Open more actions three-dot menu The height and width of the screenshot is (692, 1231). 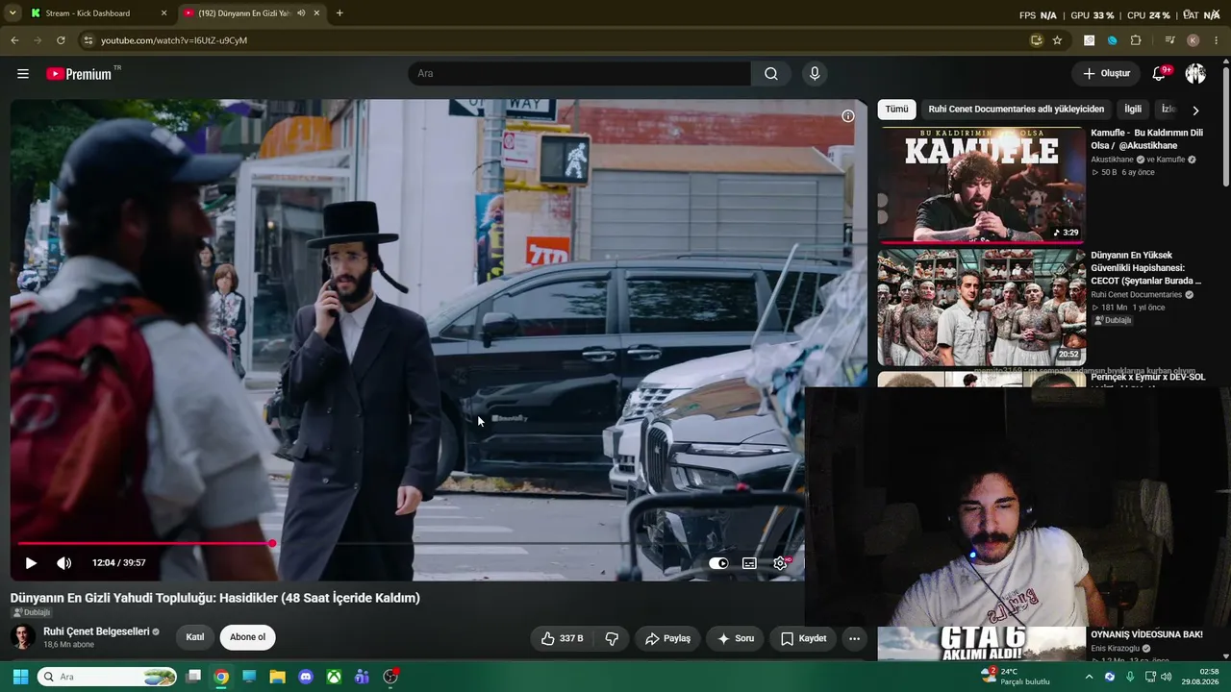click(x=854, y=638)
